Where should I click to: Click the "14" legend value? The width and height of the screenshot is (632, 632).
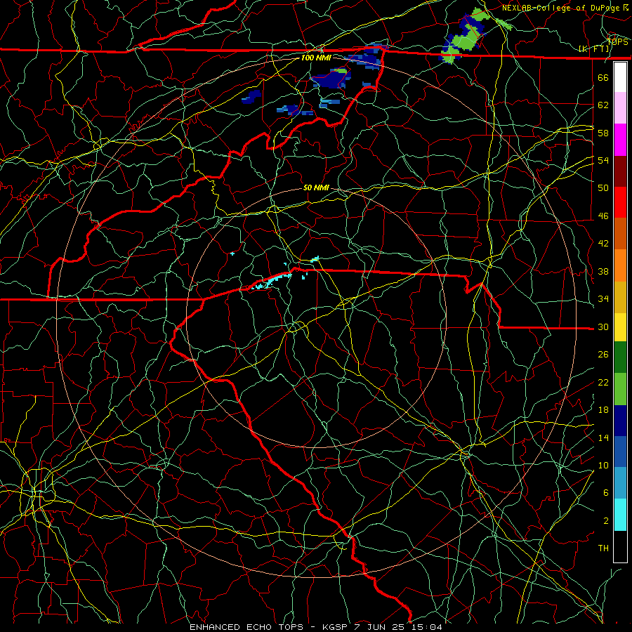[603, 437]
